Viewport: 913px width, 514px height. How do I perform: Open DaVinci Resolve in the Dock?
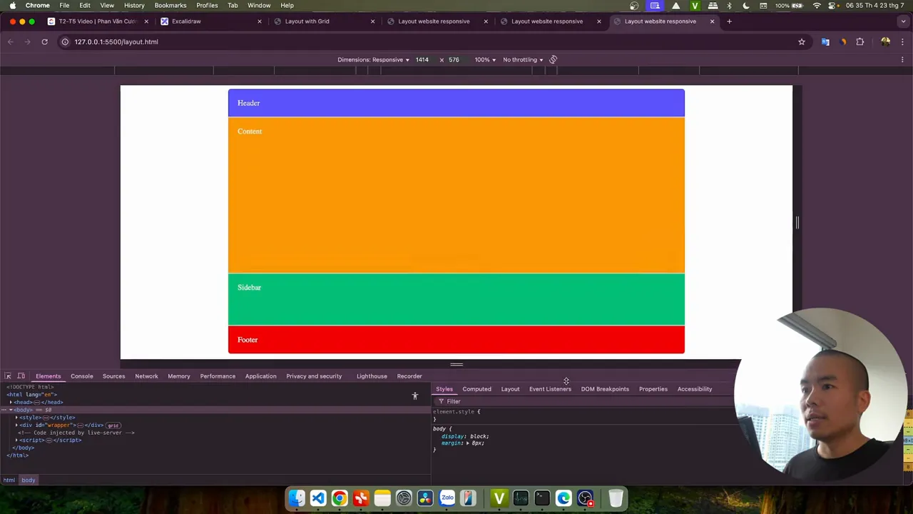coord(425,498)
